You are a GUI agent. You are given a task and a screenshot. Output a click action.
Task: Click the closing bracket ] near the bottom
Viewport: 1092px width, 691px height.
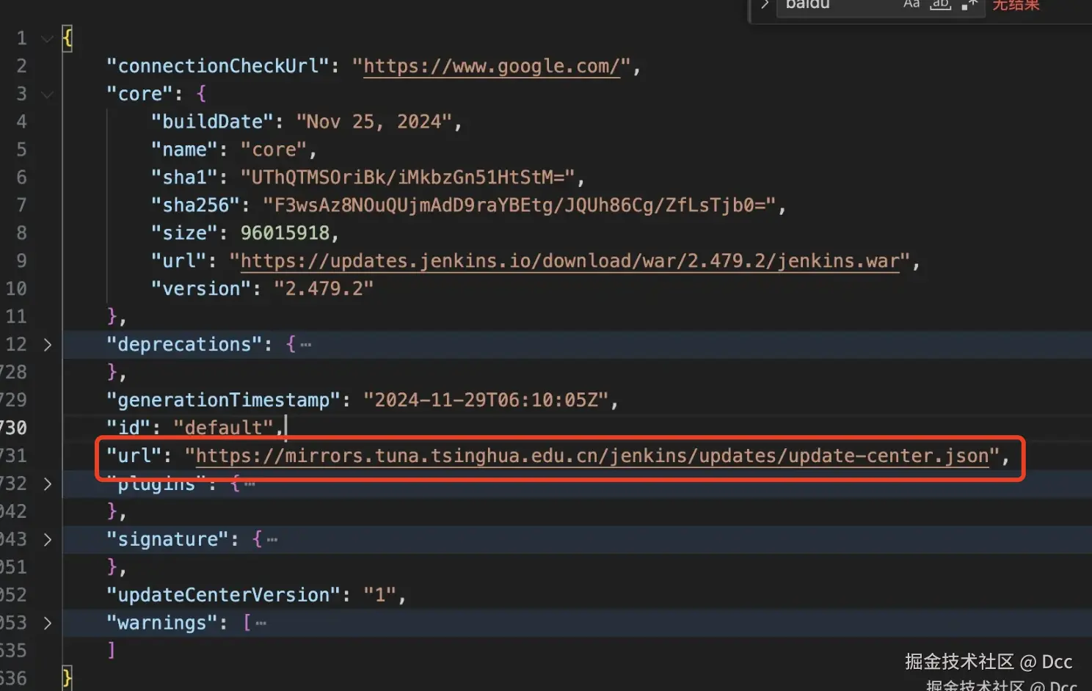coord(112,651)
